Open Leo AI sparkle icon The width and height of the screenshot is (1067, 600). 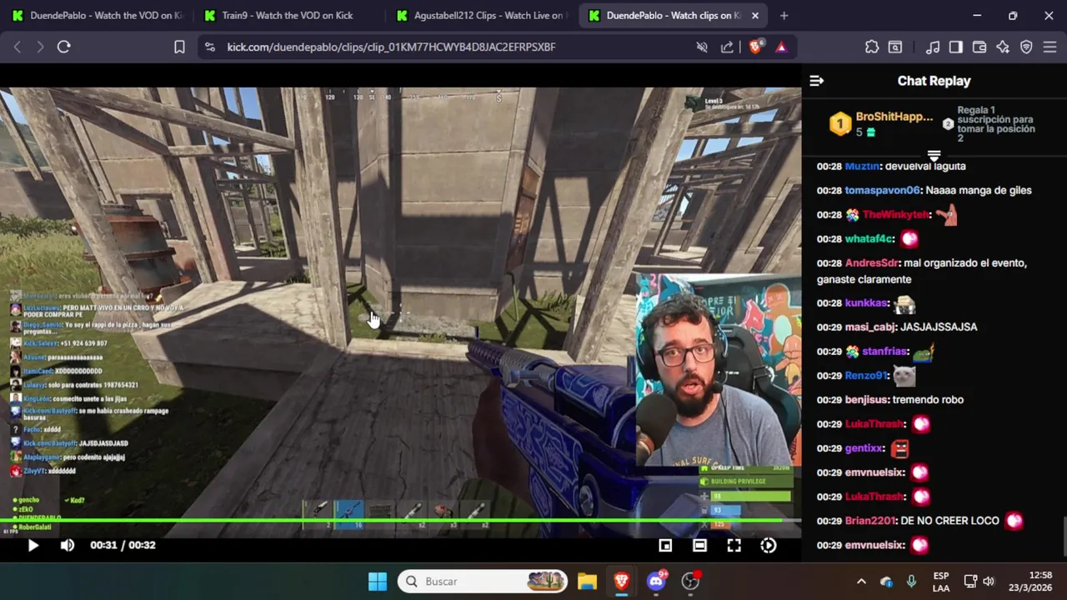[1003, 47]
